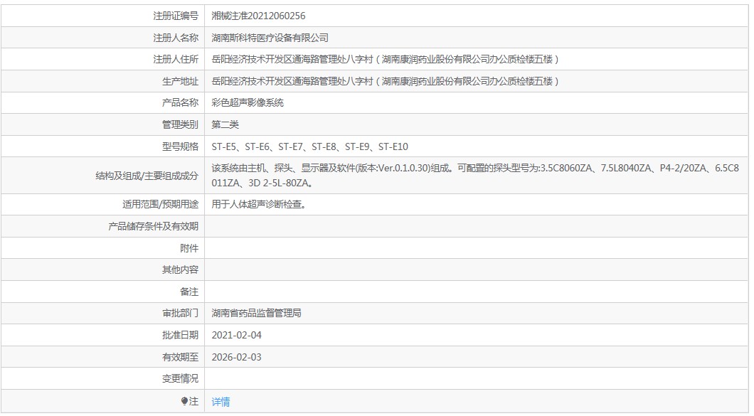Screen dimensions: 754x416
Task: Click product name 彩色超声影像系统
Action: click(x=248, y=102)
